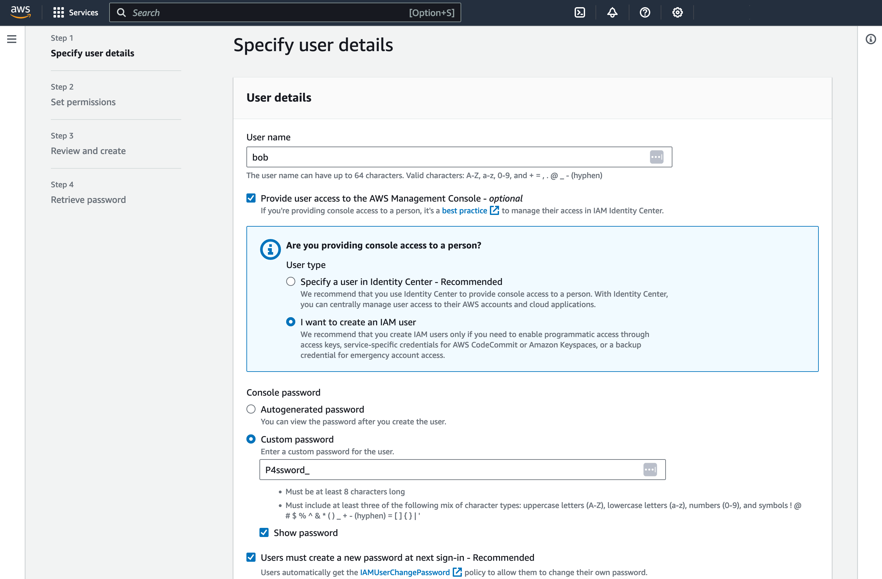This screenshot has height=579, width=882.
Task: Open the notifications bell
Action: [x=612, y=13]
